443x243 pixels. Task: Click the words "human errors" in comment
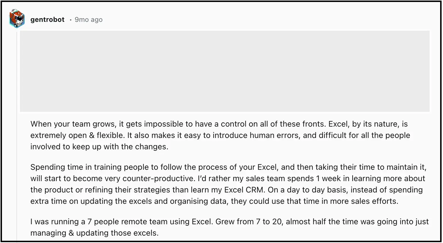274,135
